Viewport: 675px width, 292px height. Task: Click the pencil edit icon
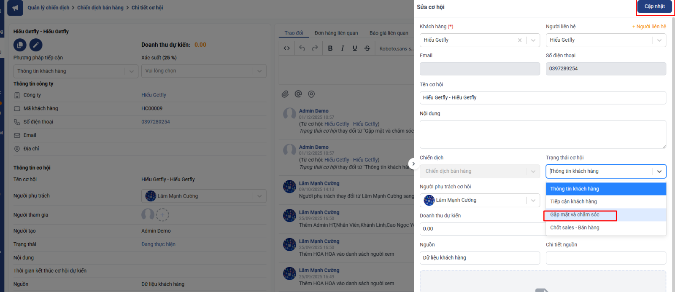pyautogui.click(x=36, y=45)
